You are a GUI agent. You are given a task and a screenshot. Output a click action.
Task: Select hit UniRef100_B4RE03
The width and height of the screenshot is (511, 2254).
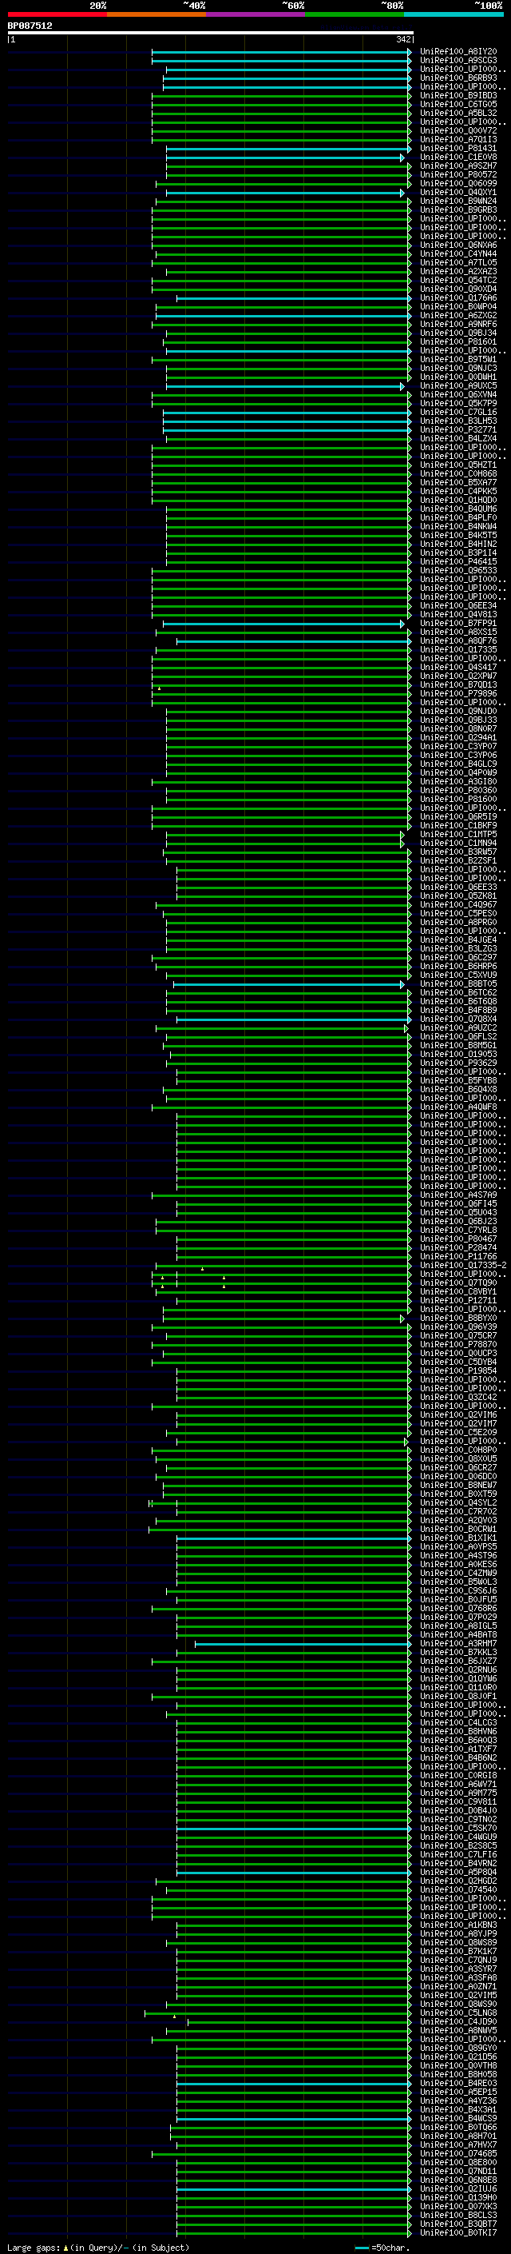pos(458,2083)
